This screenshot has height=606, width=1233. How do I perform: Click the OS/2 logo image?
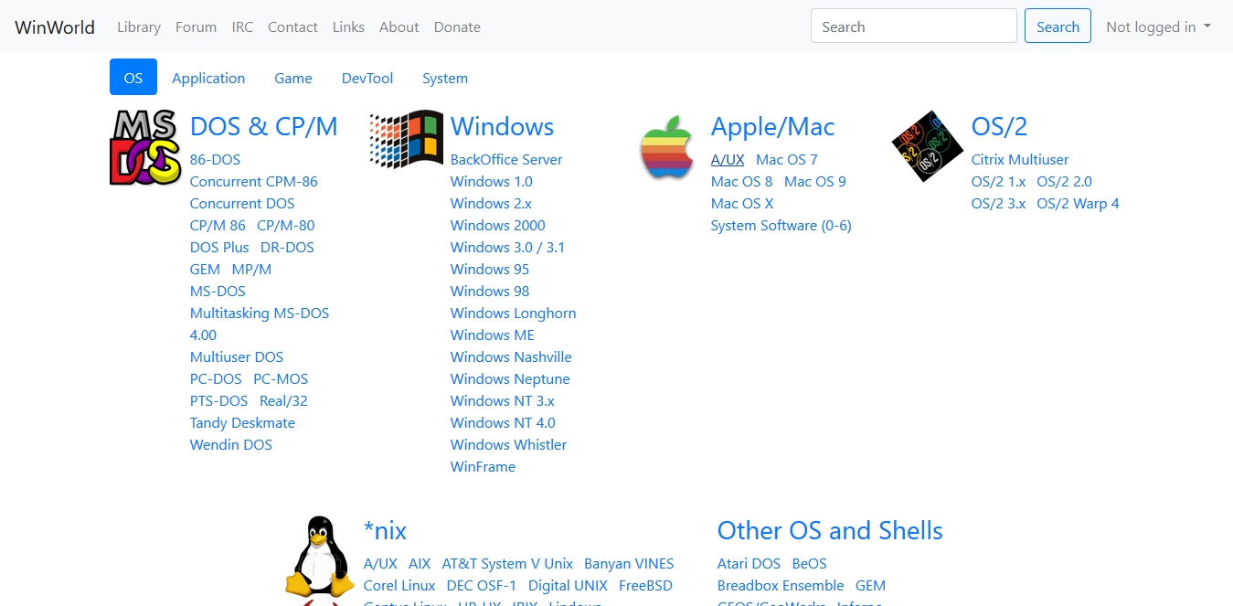pos(928,146)
